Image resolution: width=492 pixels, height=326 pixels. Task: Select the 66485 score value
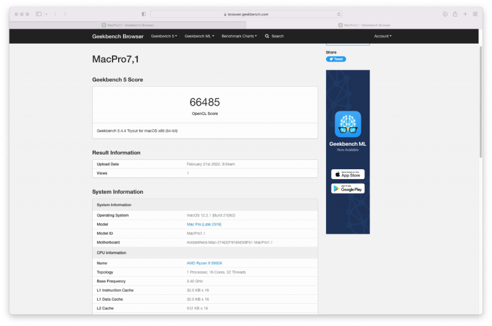[x=205, y=102]
